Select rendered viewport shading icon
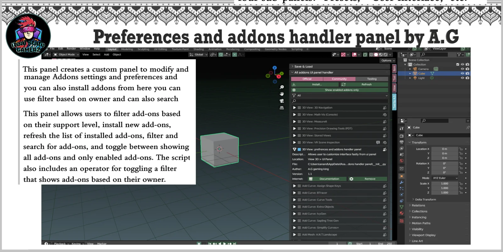This screenshot has width=503, height=252. (385, 55)
